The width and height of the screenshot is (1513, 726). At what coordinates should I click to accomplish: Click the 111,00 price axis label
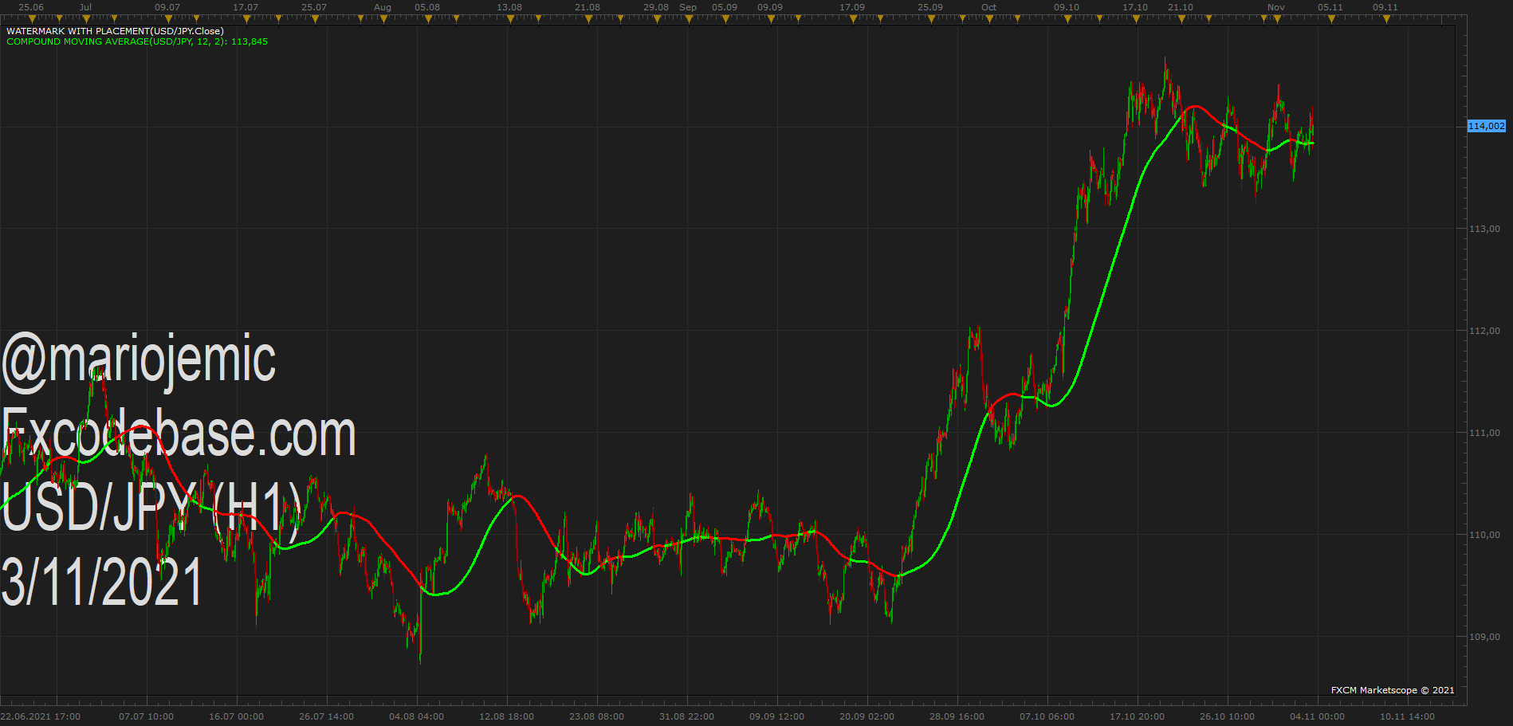point(1484,433)
